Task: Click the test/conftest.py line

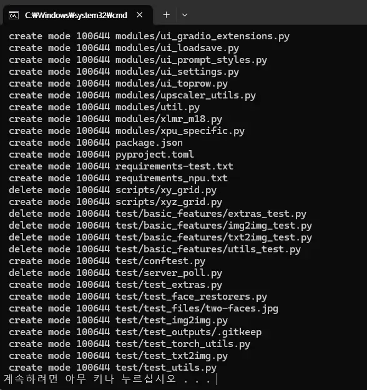Action: click(x=107, y=261)
